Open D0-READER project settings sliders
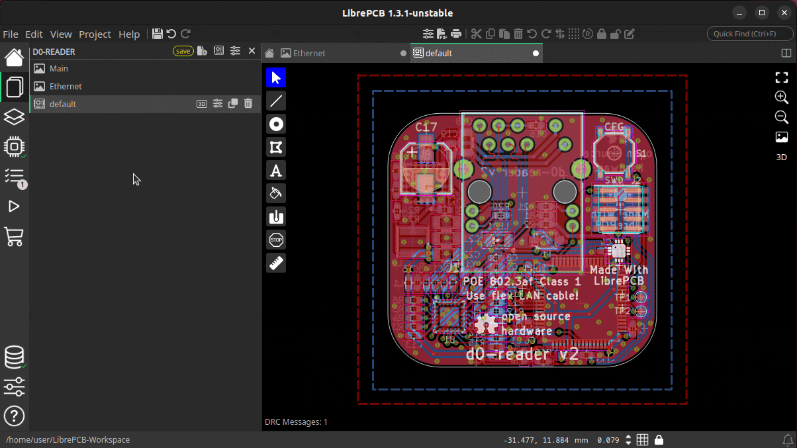 click(x=235, y=51)
